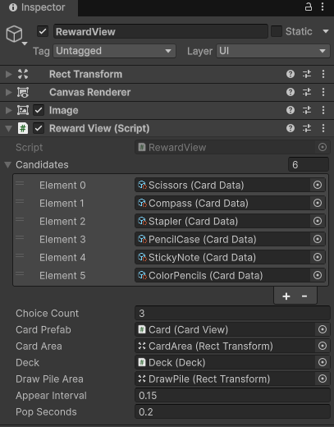Viewport: 334px width, 427px height.
Task: Click object picker for Compass element
Action: click(x=318, y=203)
